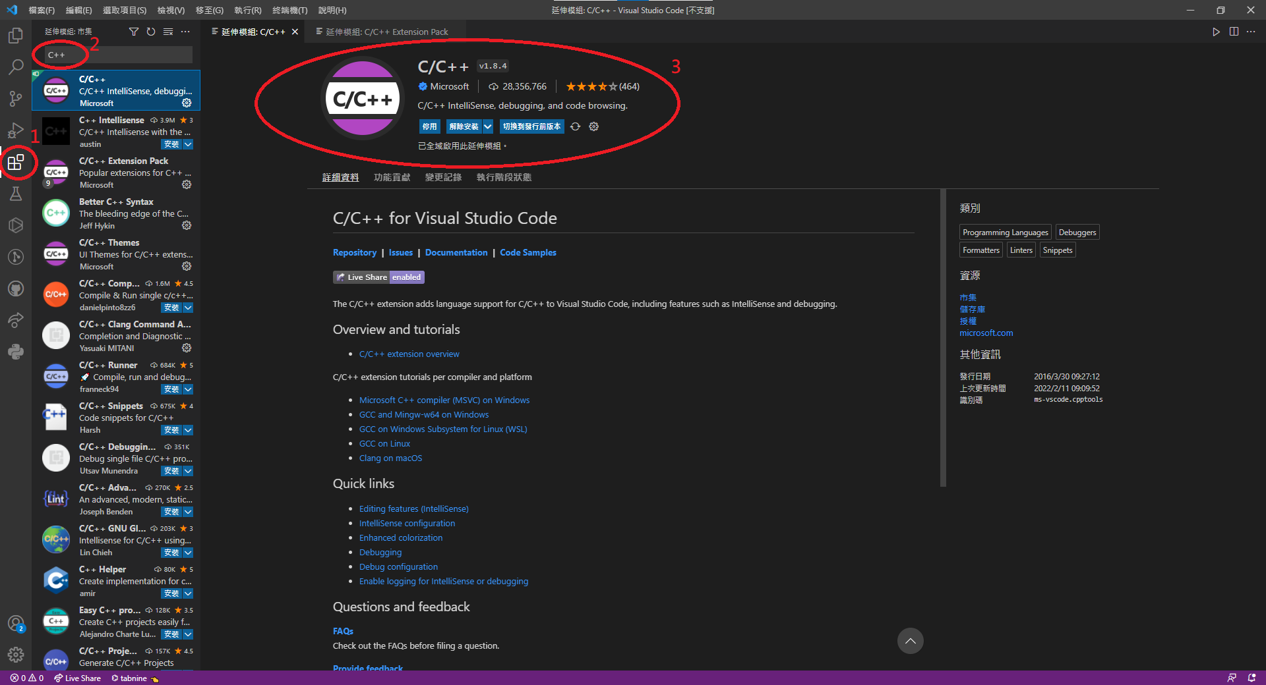Expand install dropdown for C++ Helper
Viewport: 1266px width, 685px height.
click(188, 593)
